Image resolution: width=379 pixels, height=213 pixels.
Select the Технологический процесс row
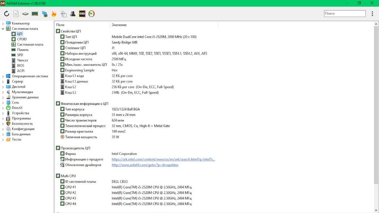pyautogui.click(x=136, y=126)
